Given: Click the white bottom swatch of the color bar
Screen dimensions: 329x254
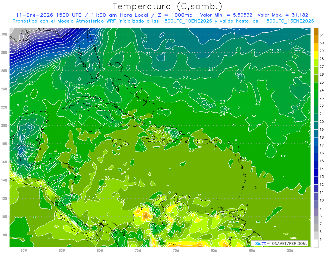Looking at the screenshot, I should point(316,244).
